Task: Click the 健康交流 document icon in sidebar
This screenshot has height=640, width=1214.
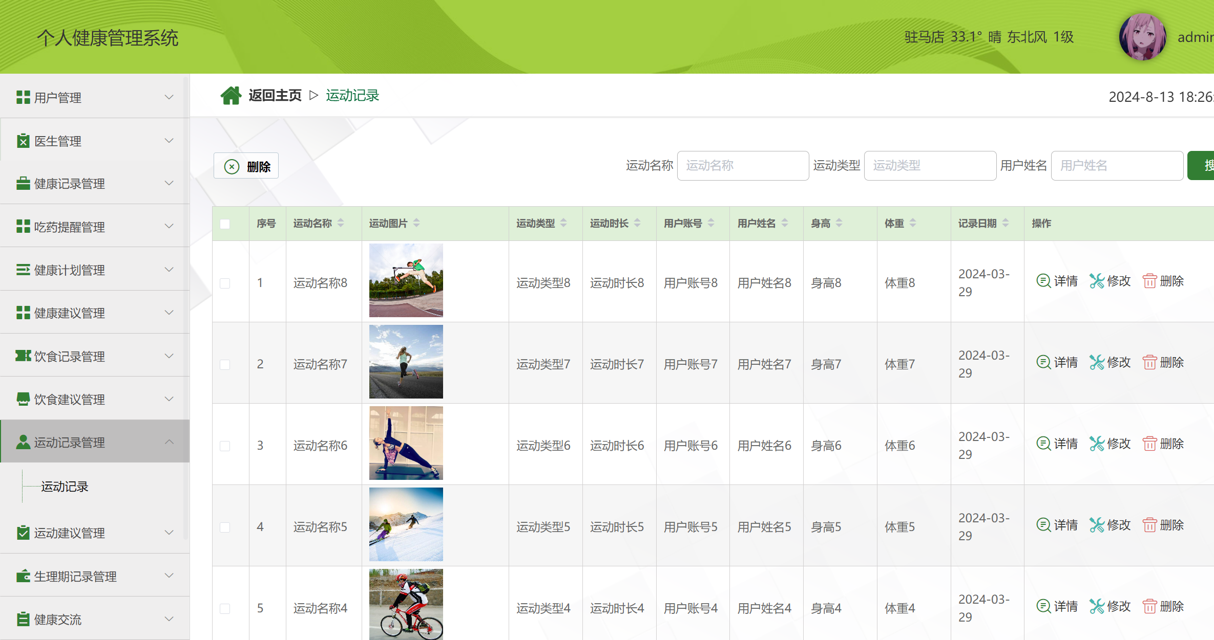Action: pyautogui.click(x=23, y=619)
